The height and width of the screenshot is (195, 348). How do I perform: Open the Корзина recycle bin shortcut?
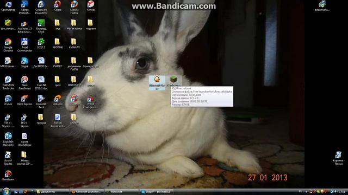pyautogui.click(x=338, y=158)
